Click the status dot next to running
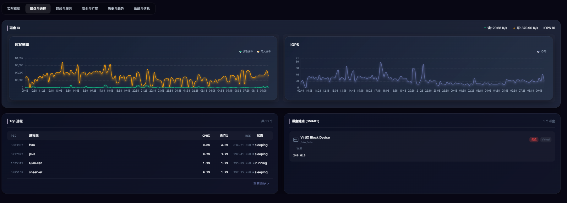This screenshot has height=203, width=567. click(254, 163)
